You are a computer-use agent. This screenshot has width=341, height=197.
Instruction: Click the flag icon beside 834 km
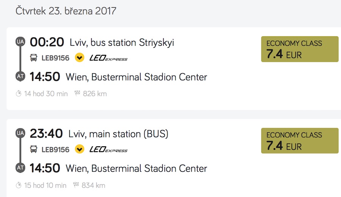coord(77,185)
